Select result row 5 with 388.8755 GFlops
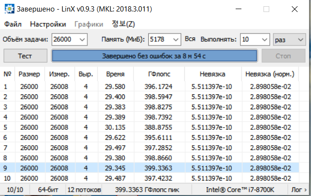 (149, 127)
